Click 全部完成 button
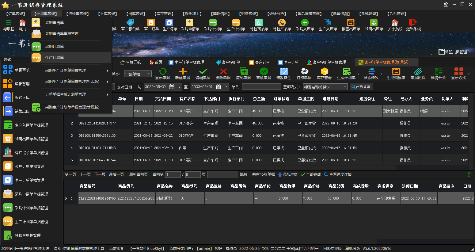This screenshot has width=475, height=252. click(x=311, y=174)
